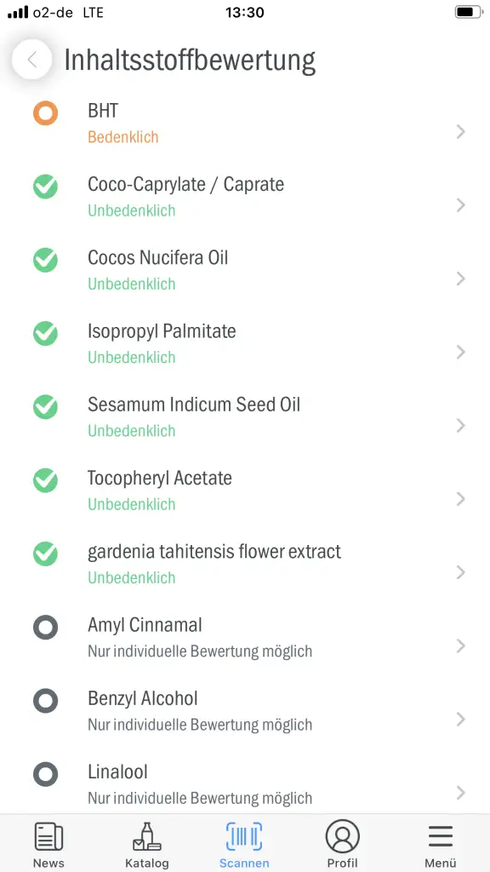The height and width of the screenshot is (872, 490).
Task: Tap the orange Bedenklich rating text
Action: click(122, 137)
